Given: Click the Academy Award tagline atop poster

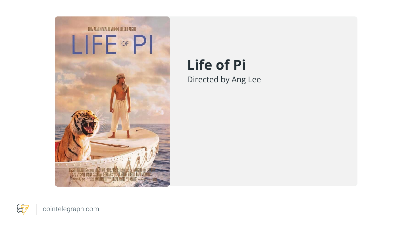Looking at the screenshot, I should pos(112,29).
